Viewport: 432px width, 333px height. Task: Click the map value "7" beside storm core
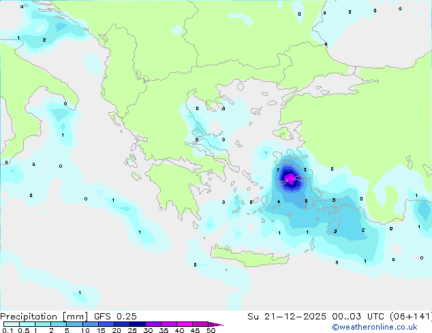coord(278,170)
